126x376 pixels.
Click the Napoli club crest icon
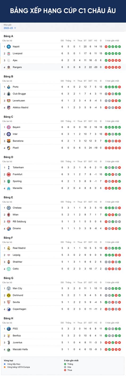tap(9, 46)
